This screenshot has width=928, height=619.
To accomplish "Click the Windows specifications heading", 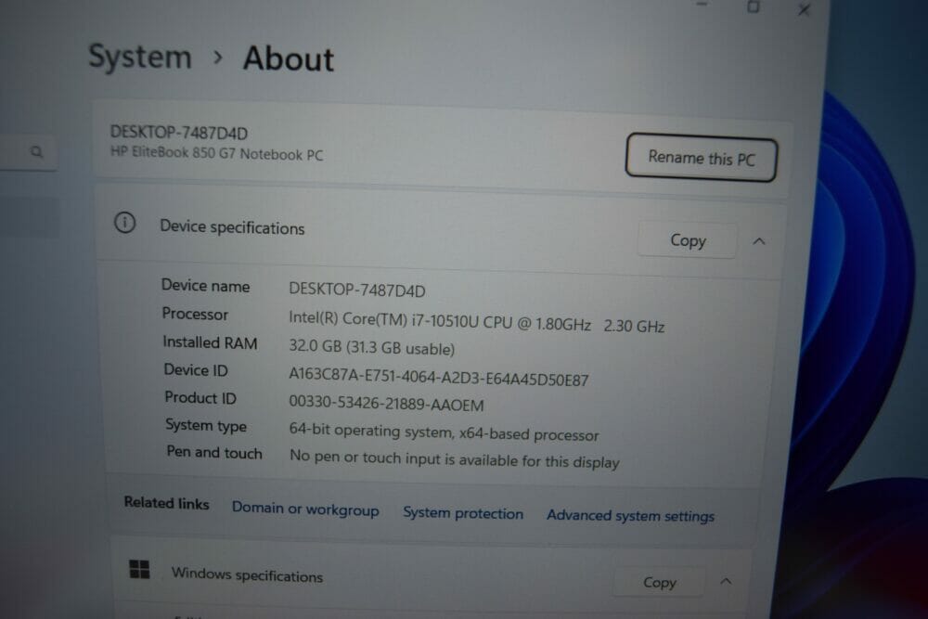I will pyautogui.click(x=248, y=575).
